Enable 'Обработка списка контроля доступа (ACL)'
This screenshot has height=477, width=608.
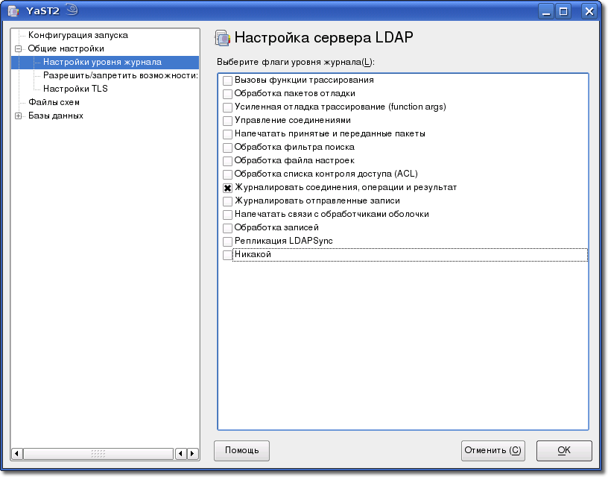click(227, 174)
